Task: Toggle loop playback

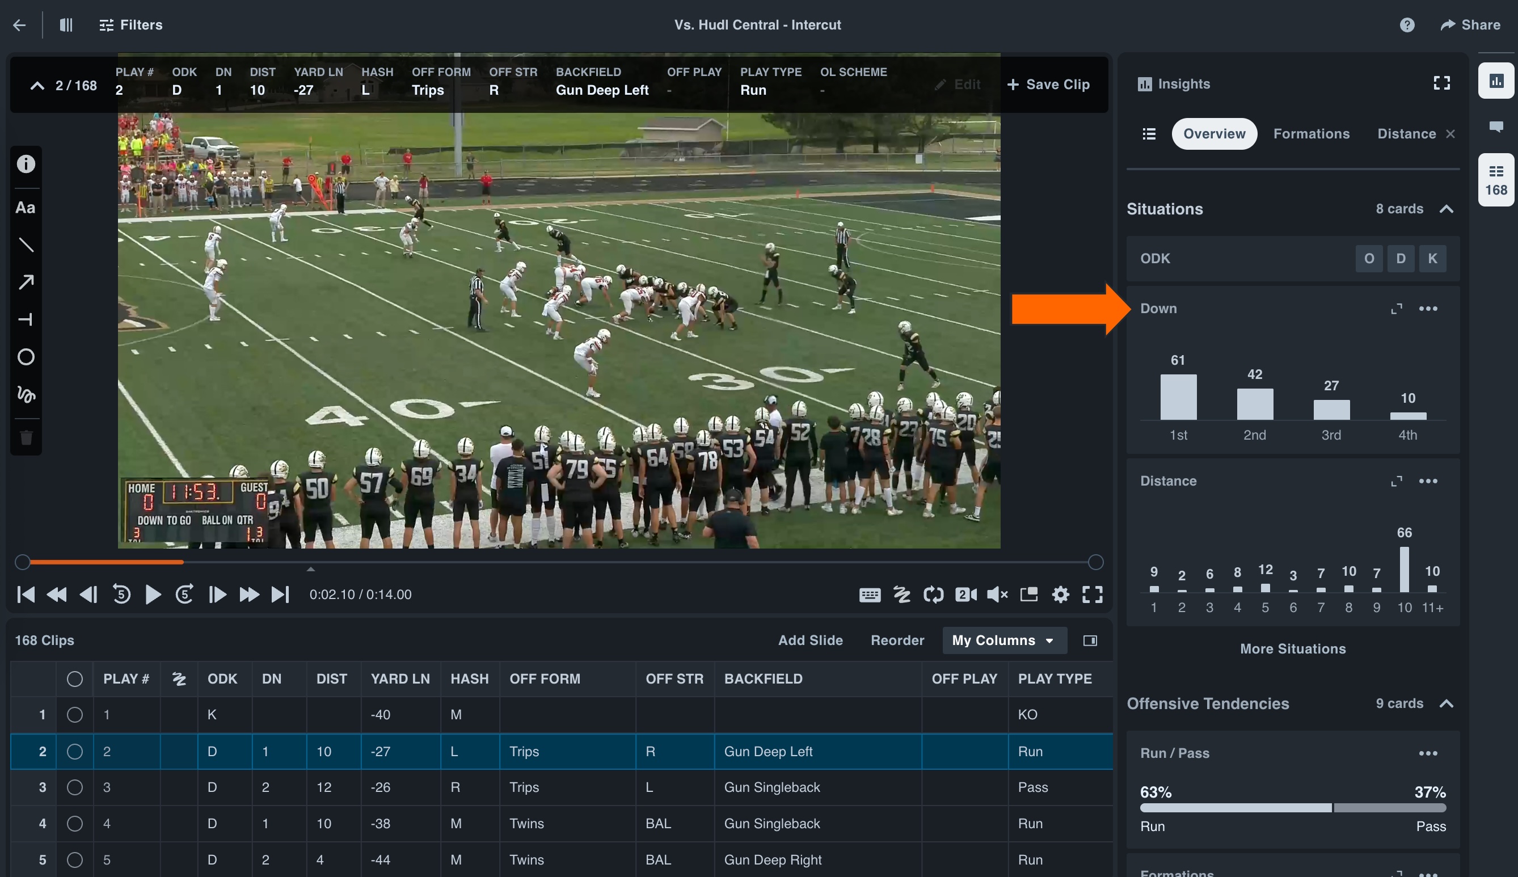Action: tap(933, 594)
